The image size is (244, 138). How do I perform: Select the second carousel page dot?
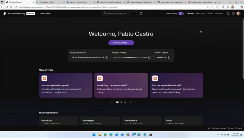121,102
